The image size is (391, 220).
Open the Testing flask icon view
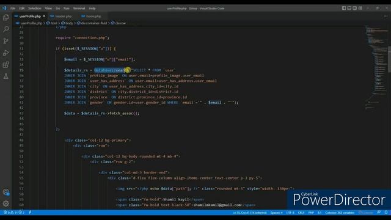click(x=5, y=76)
